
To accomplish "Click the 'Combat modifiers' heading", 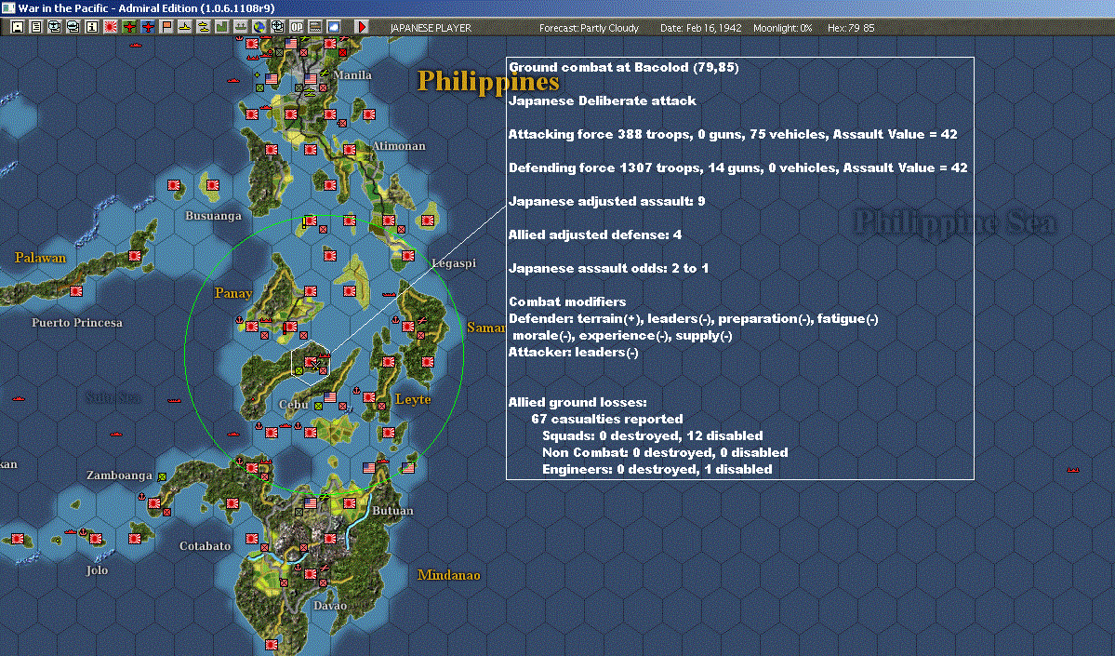I will coord(567,301).
